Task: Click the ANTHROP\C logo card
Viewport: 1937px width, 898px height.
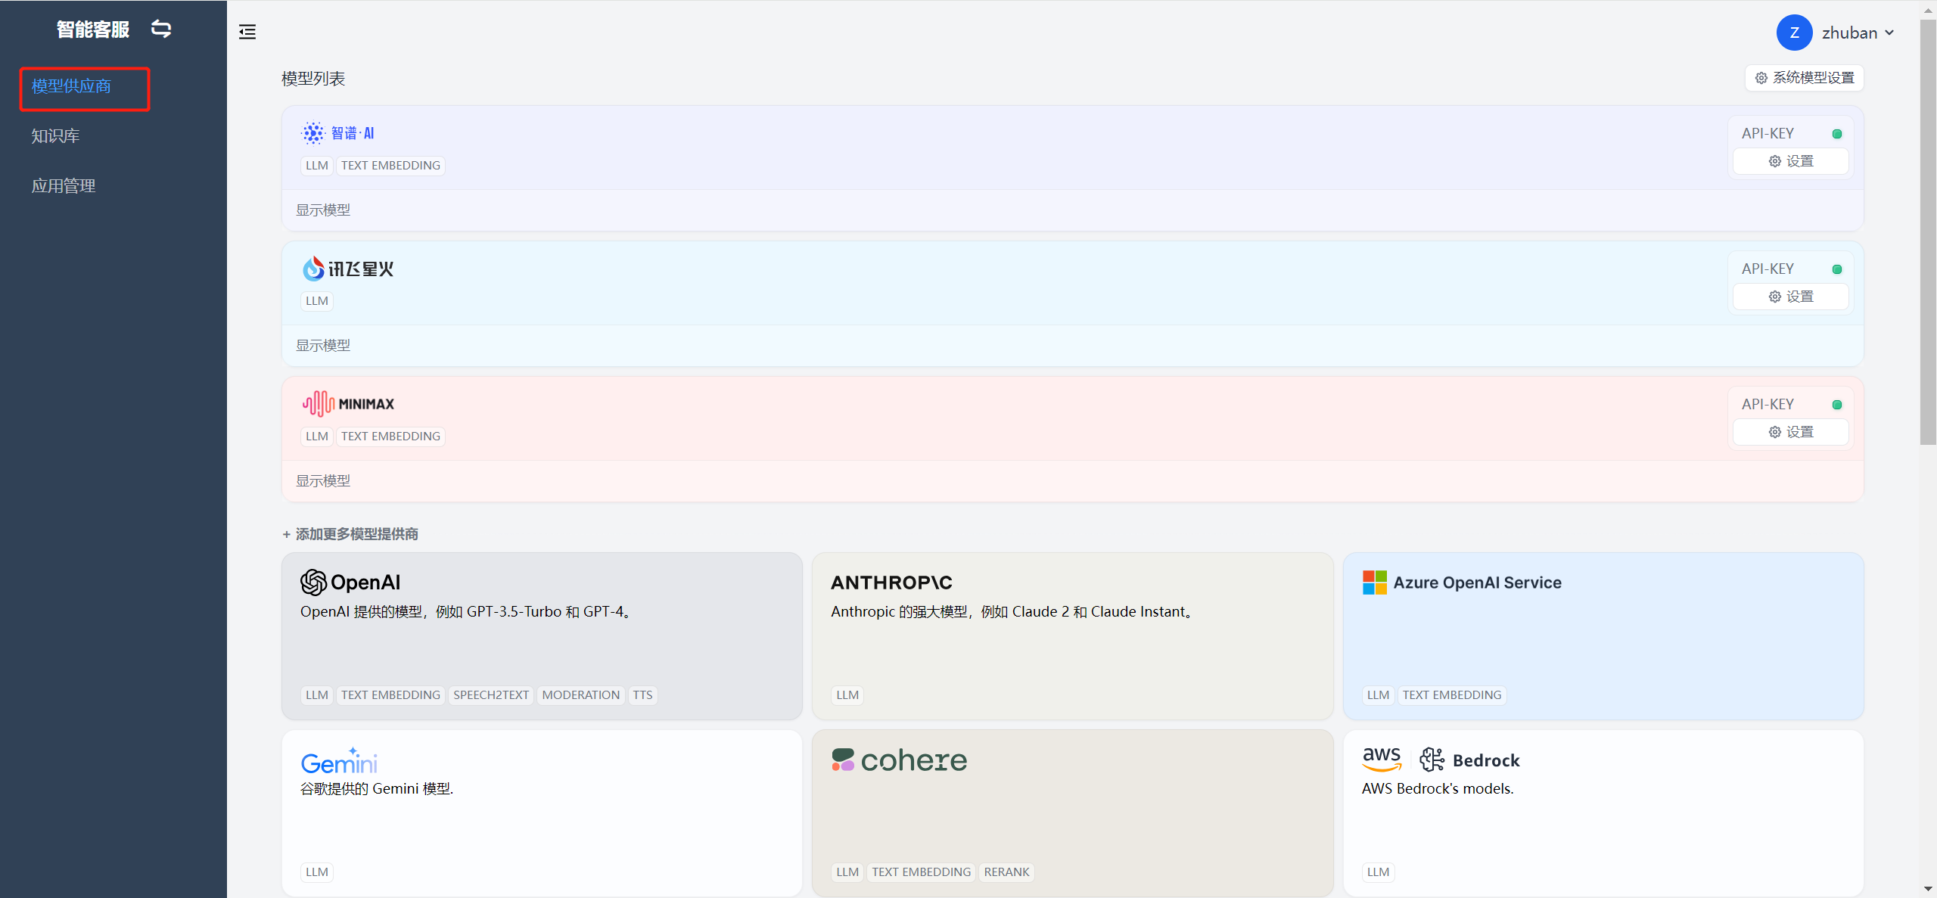Action: tap(891, 583)
